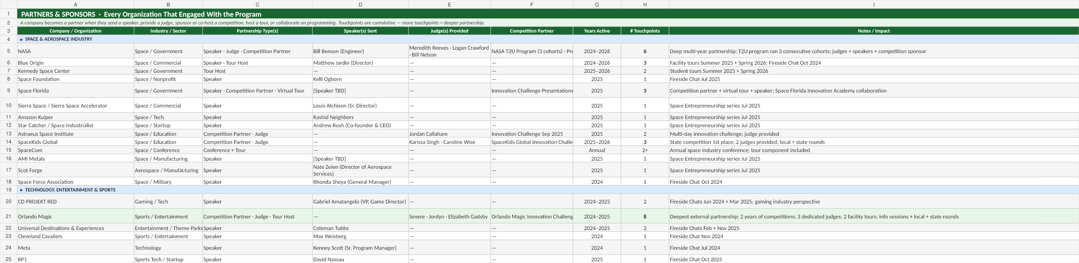Image resolution: width=1079 pixels, height=263 pixels.
Task: Click the PARTNERS & SPONSORS title cell
Action: click(x=548, y=14)
